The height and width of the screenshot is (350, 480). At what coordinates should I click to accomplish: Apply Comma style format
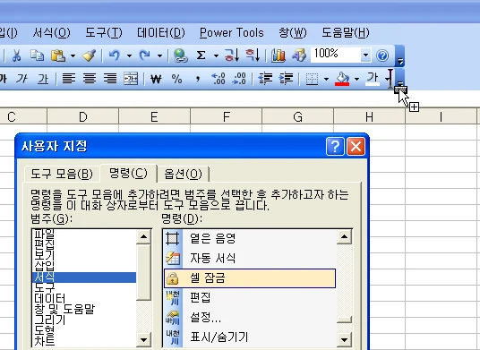coord(198,79)
